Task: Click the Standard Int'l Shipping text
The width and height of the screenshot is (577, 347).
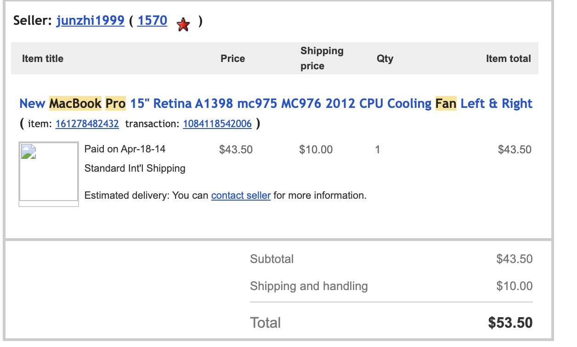Action: (135, 168)
